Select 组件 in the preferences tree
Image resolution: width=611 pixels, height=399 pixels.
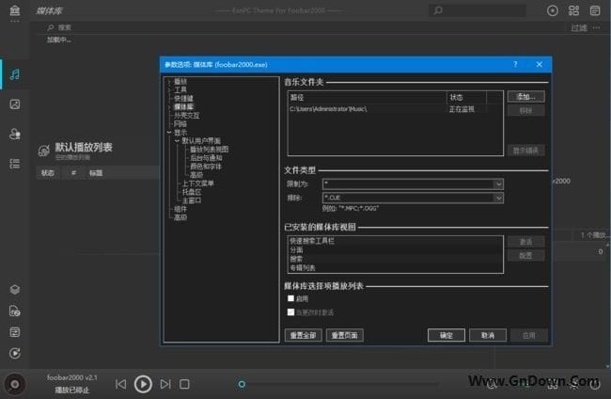tap(180, 209)
